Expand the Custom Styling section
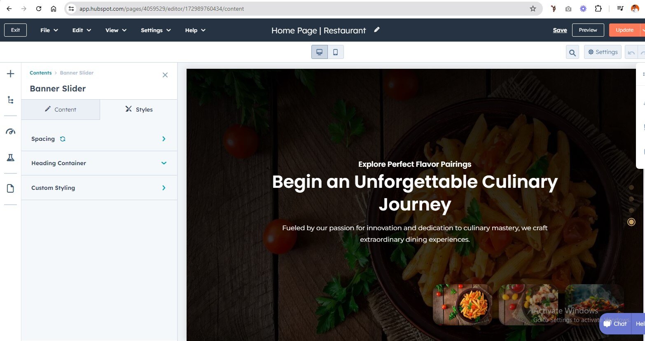This screenshot has width=645, height=341. [x=99, y=188]
